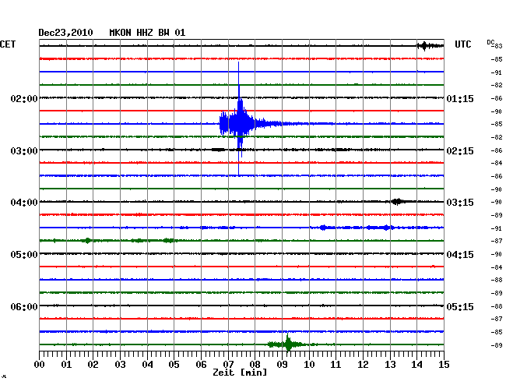
Task: Click minute tick label 11 on axis
Action: (x=336, y=365)
